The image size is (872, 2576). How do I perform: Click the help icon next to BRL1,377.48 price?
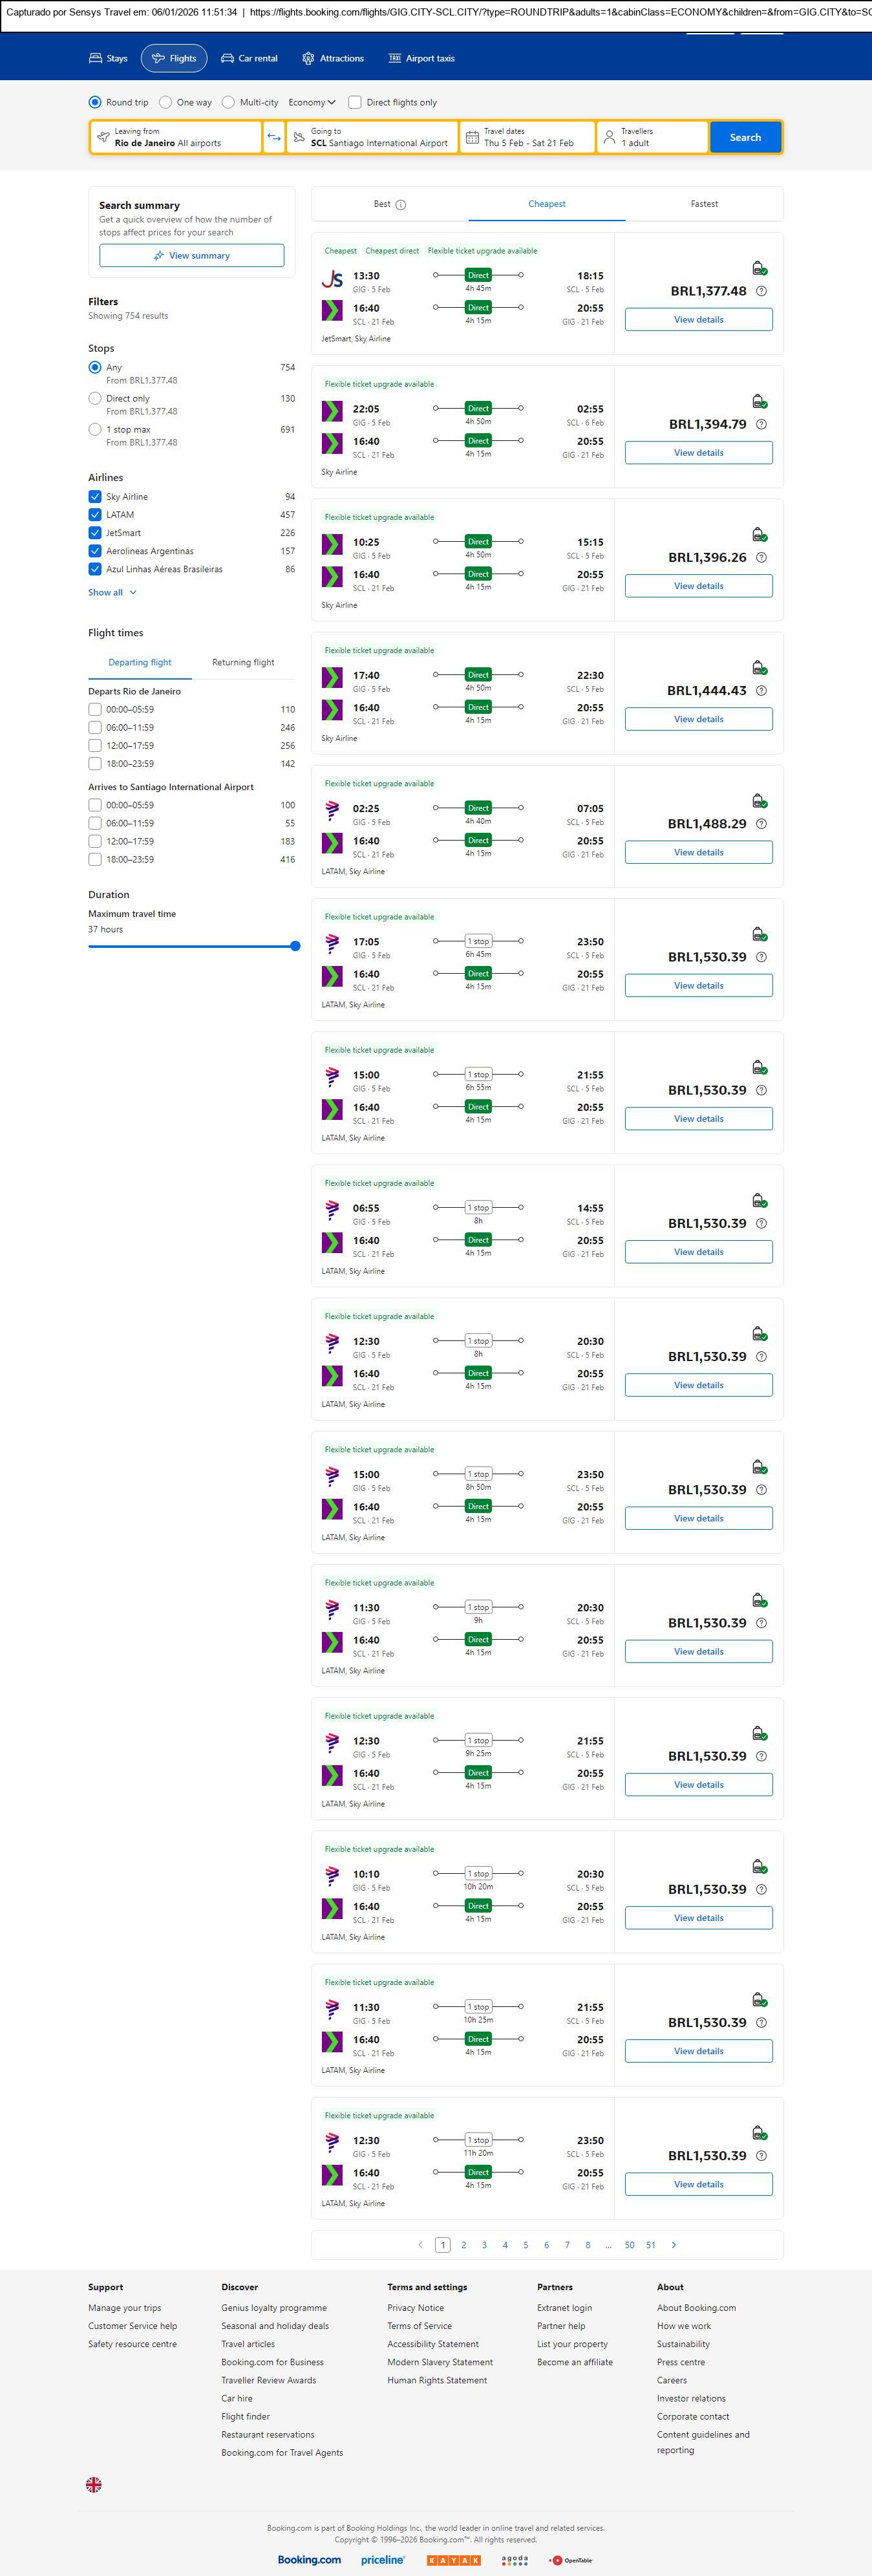coord(762,291)
